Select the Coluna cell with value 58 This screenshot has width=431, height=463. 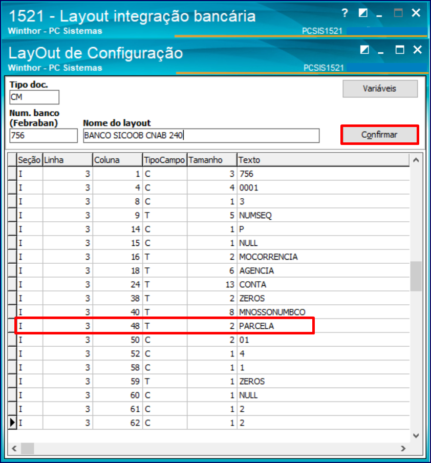point(118,368)
